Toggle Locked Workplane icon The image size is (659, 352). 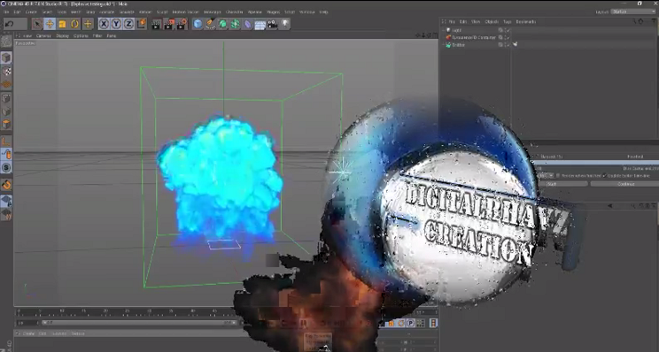coord(6,202)
